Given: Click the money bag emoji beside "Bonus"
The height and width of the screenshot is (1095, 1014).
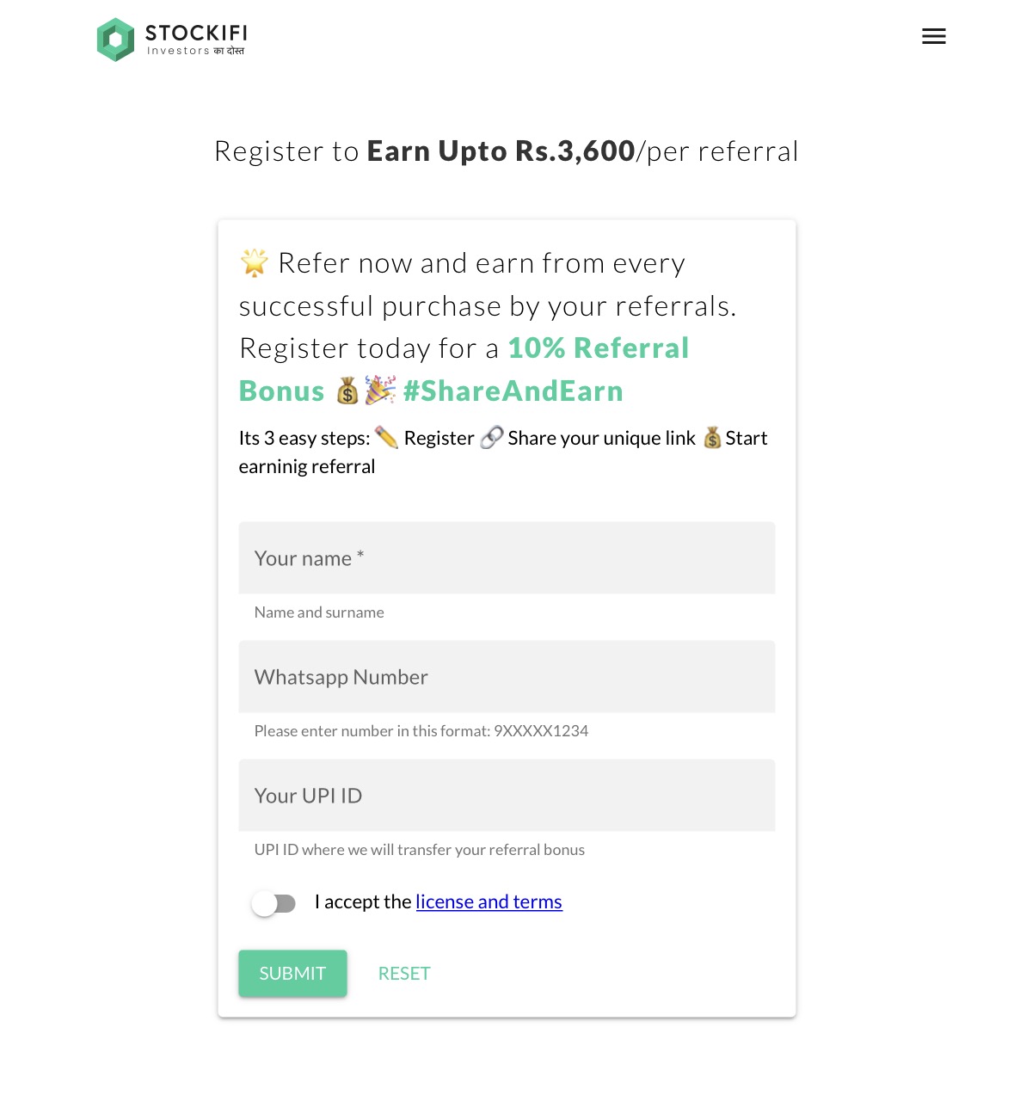Looking at the screenshot, I should 347,391.
